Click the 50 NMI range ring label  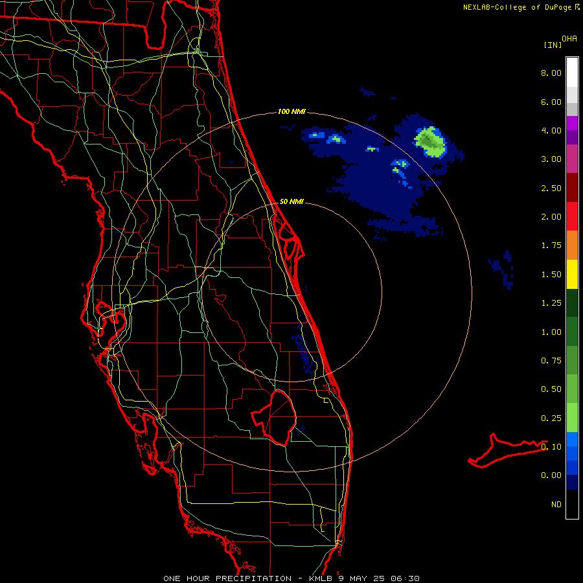291,201
